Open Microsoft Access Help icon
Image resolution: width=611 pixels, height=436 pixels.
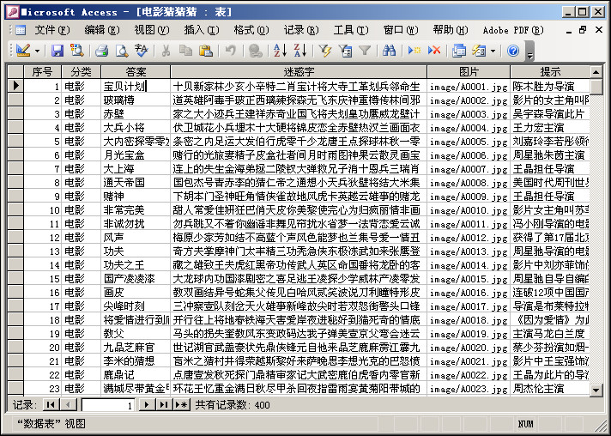click(x=513, y=51)
